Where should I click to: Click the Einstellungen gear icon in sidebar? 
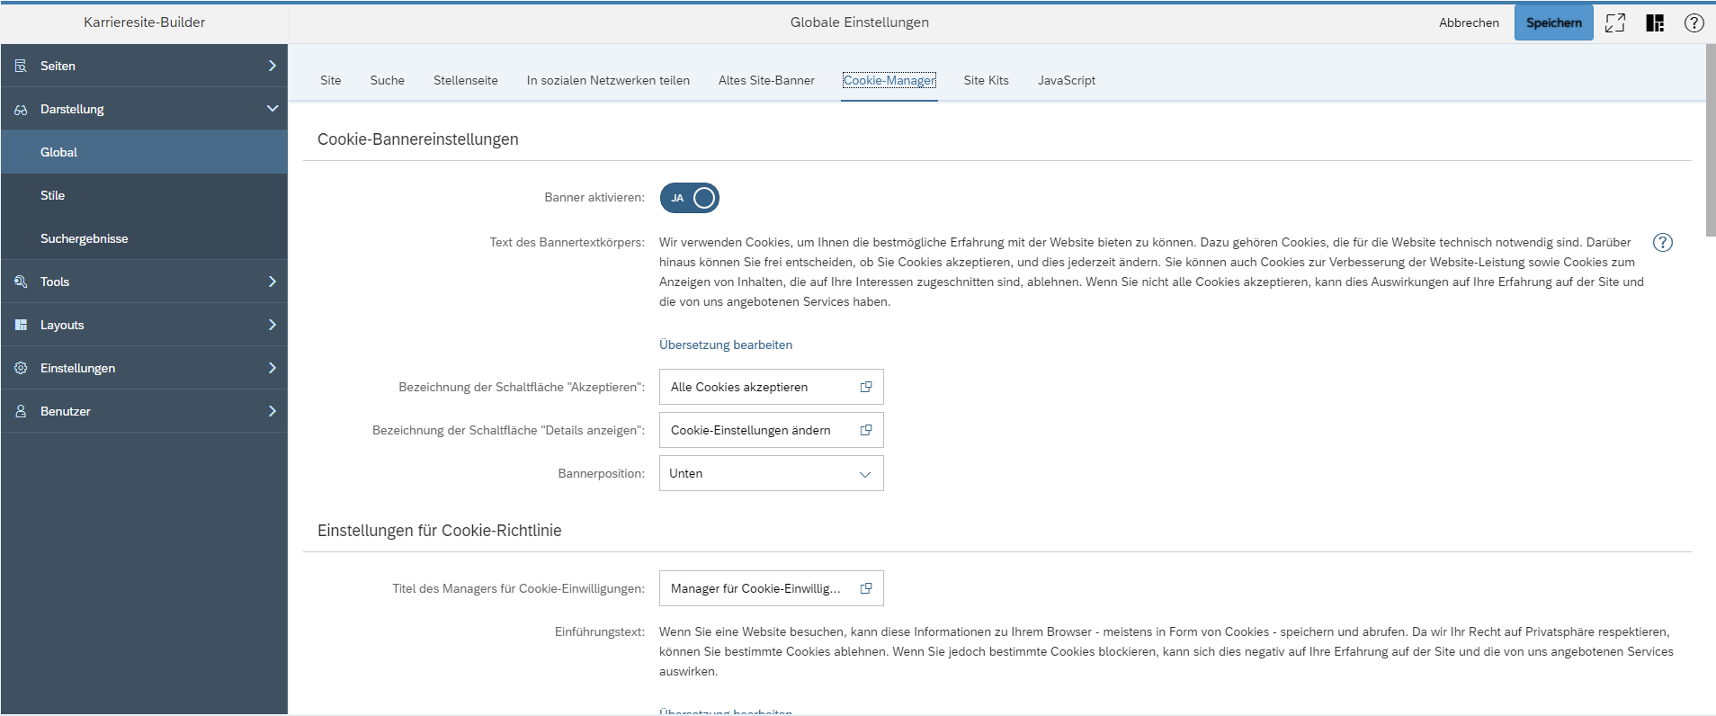coord(21,368)
